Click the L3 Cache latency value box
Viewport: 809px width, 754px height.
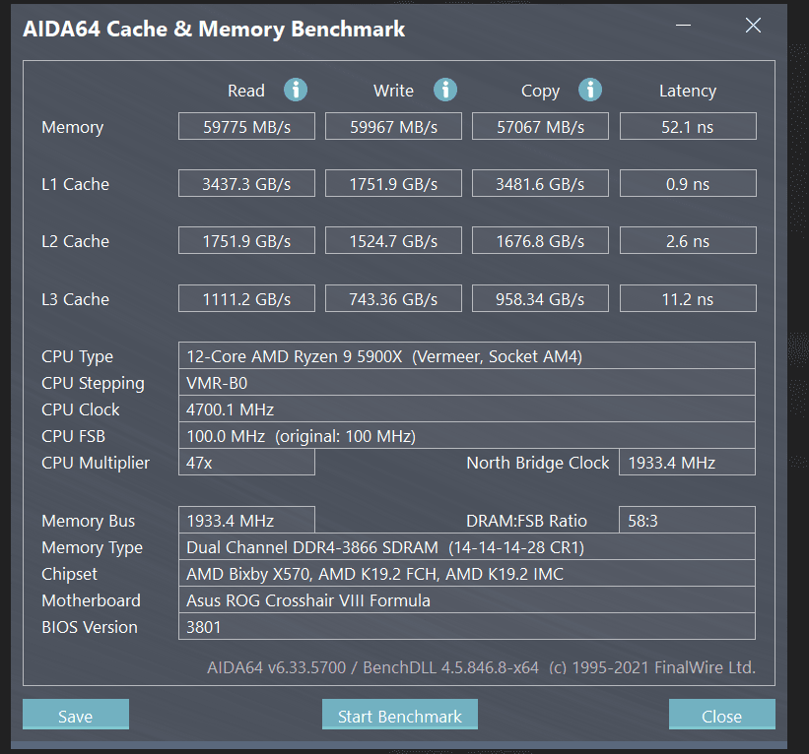coord(688,298)
